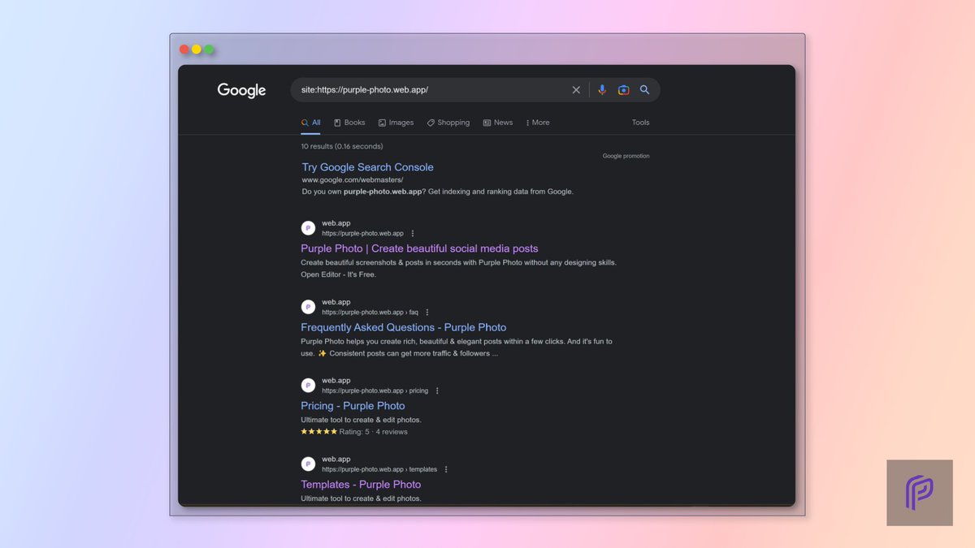
Task: Open Frequently Asked Questions - Purple Photo result
Action: point(404,327)
